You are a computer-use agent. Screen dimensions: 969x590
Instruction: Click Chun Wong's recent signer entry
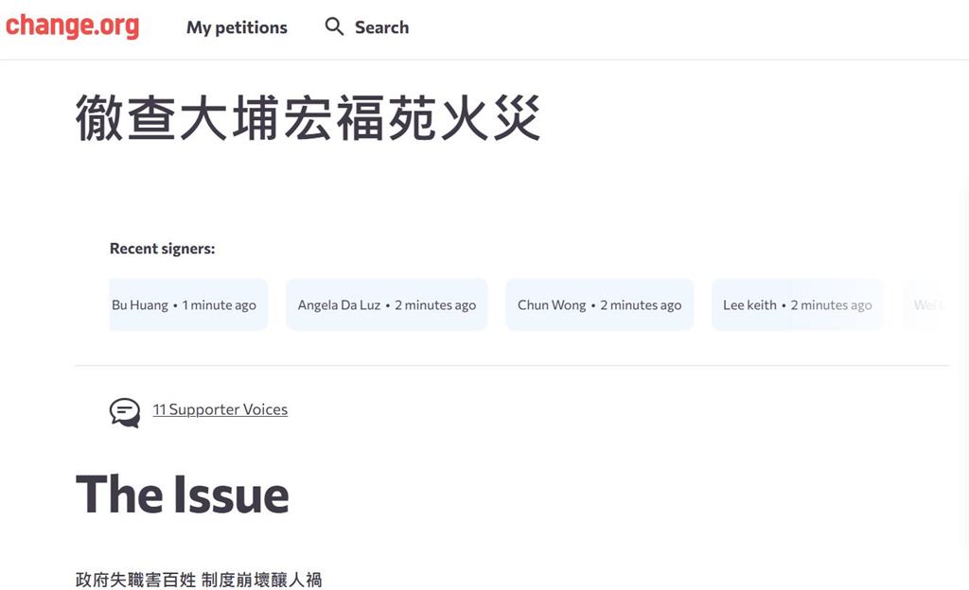click(599, 304)
